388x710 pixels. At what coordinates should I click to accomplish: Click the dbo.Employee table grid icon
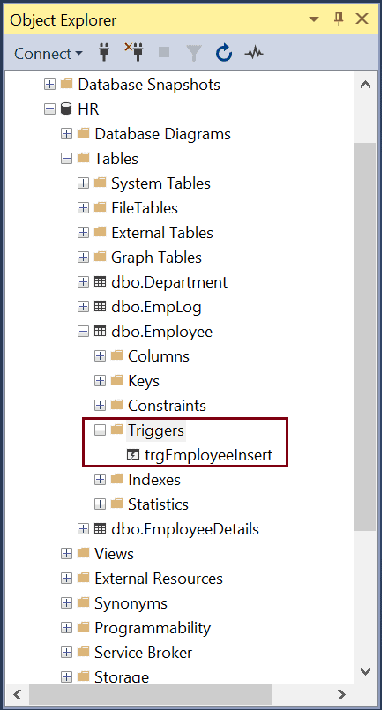coord(100,331)
